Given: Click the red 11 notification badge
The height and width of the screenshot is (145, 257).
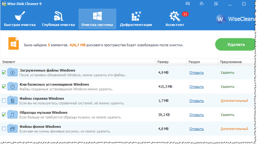Looking at the screenshot, I should click(185, 14).
